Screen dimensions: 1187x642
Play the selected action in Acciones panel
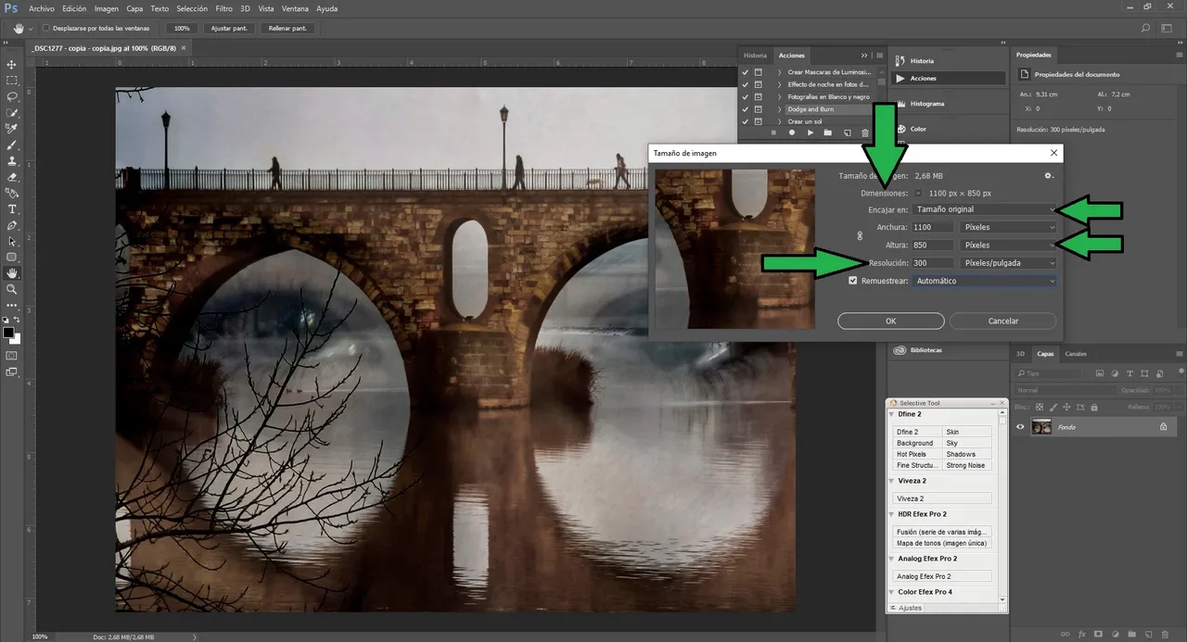[810, 132]
